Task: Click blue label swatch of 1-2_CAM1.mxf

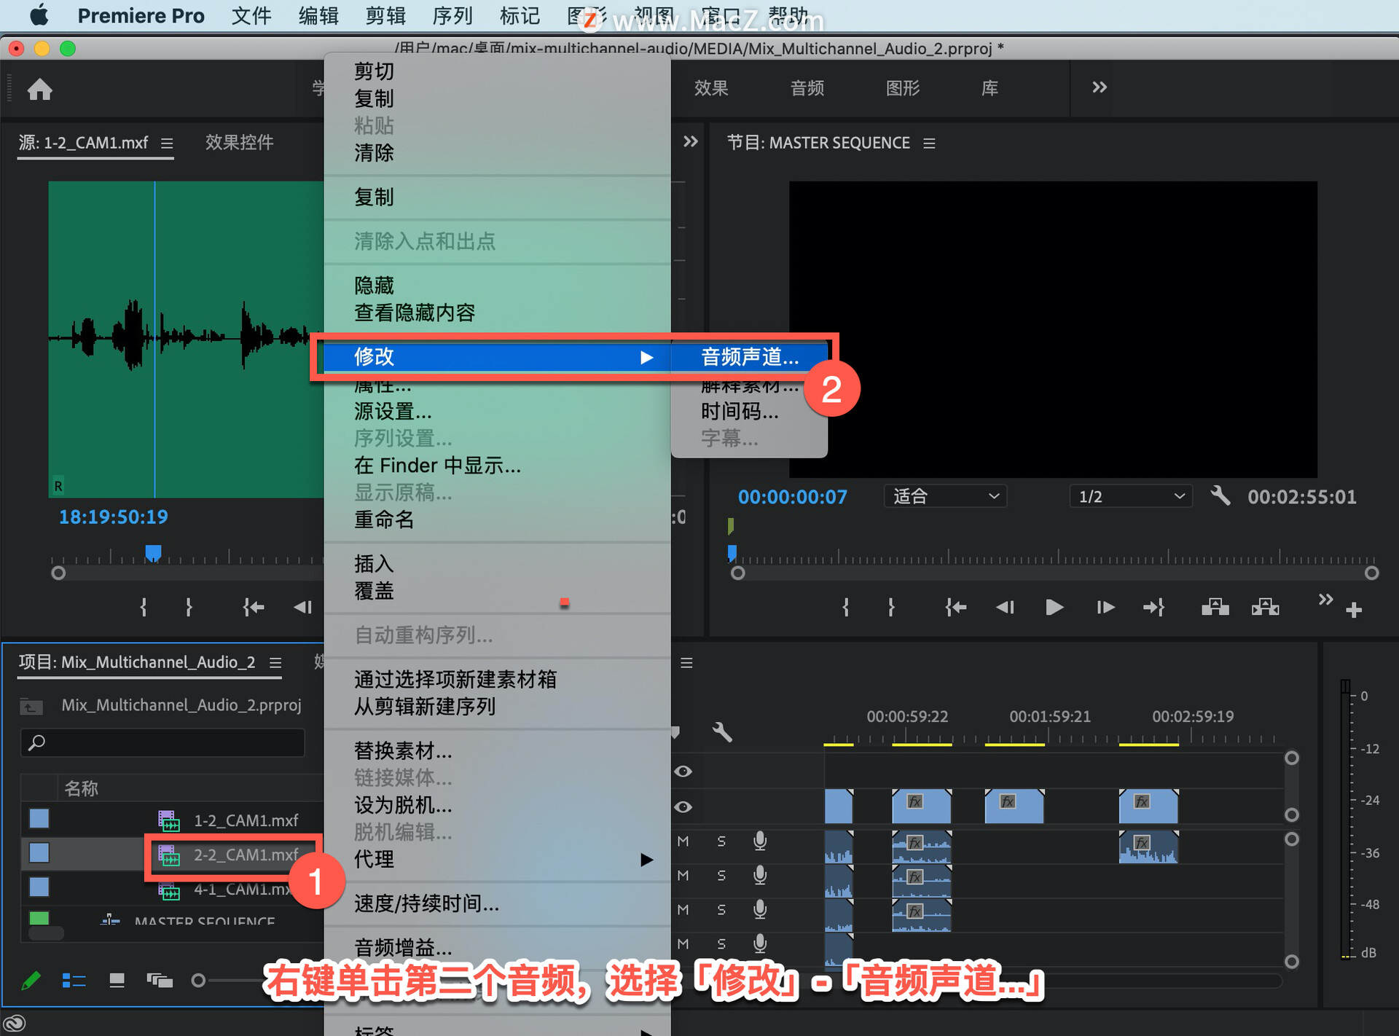Action: click(39, 819)
